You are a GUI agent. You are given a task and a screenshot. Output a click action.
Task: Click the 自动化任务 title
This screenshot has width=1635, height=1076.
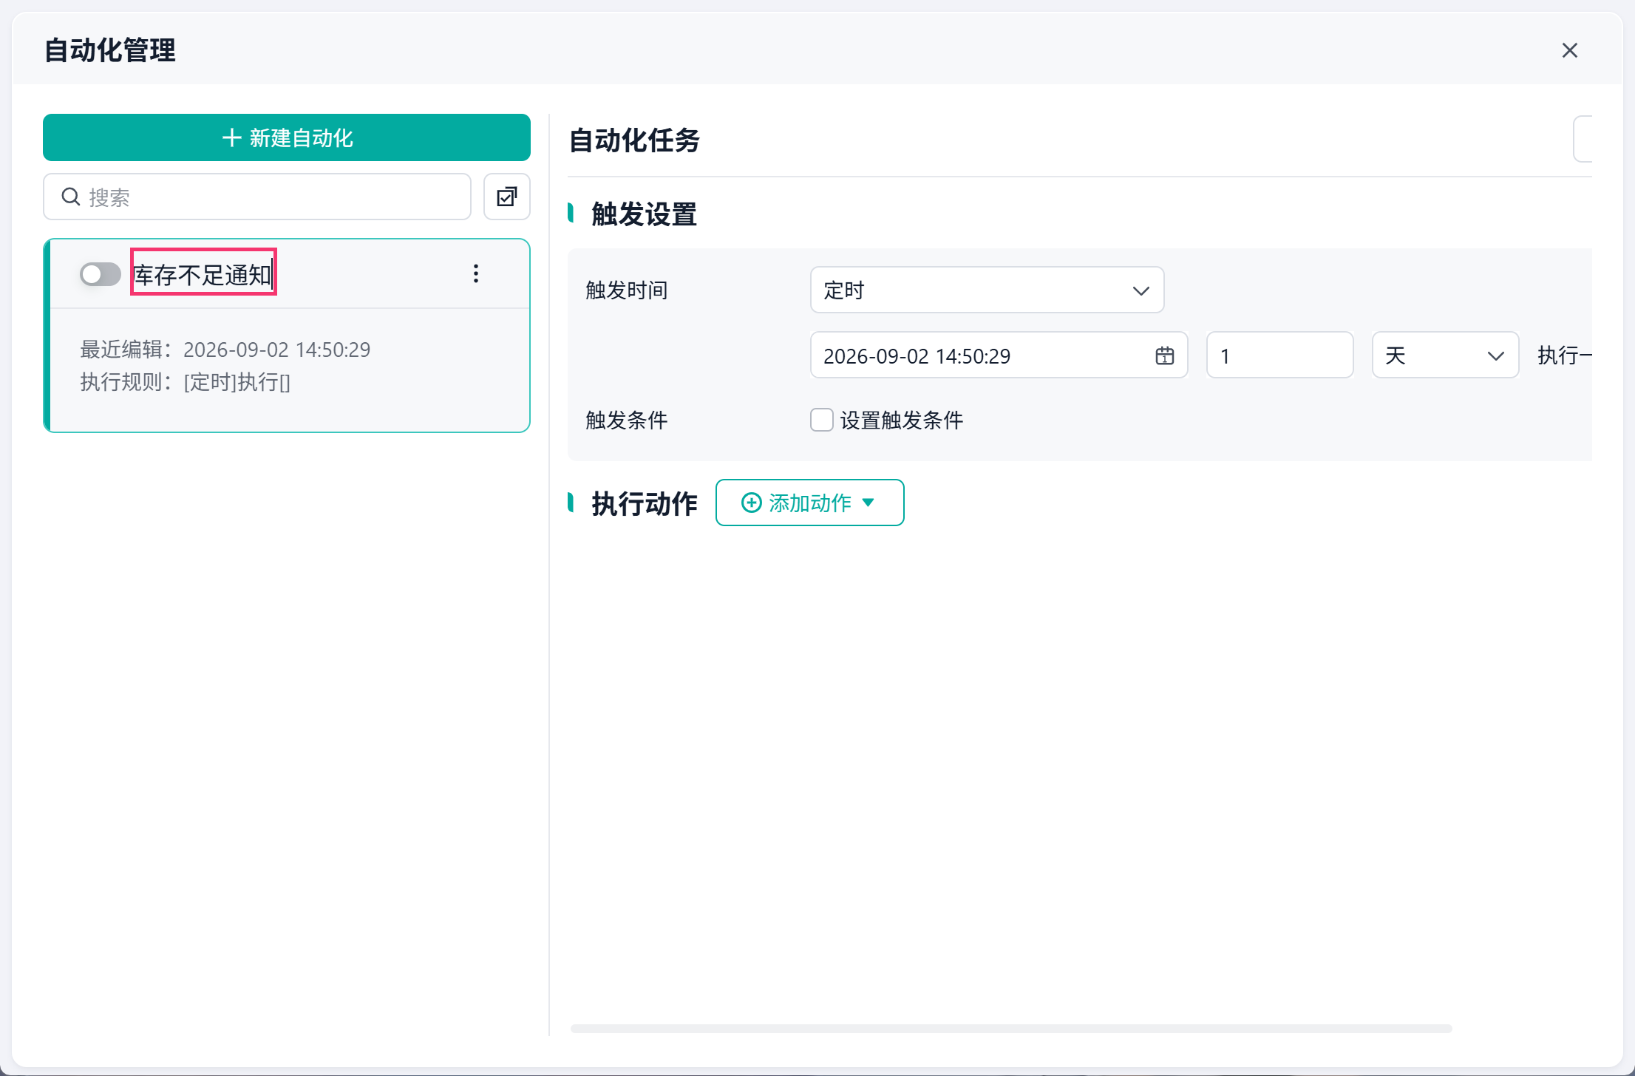click(x=634, y=140)
